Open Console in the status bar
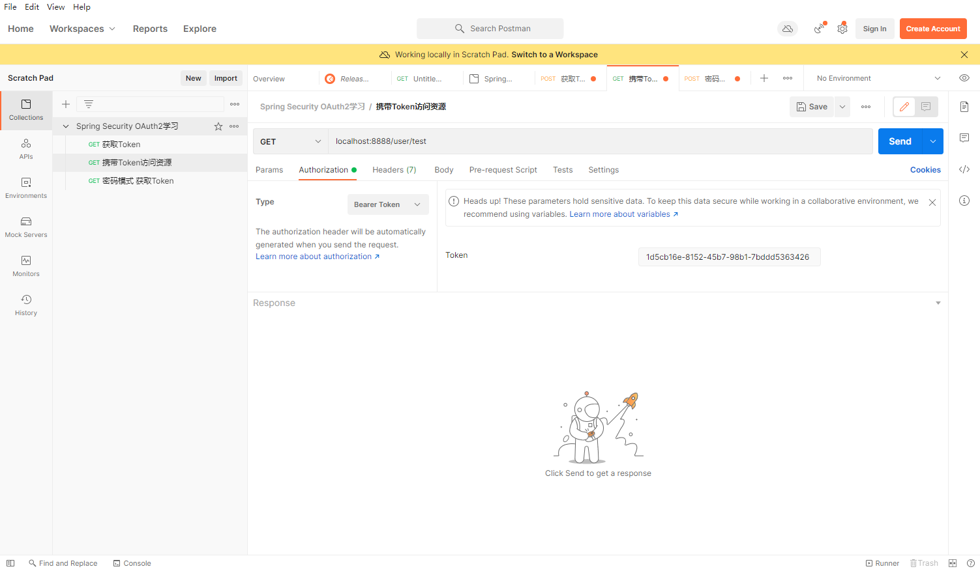Image resolution: width=980 pixels, height=571 pixels. pyautogui.click(x=132, y=563)
